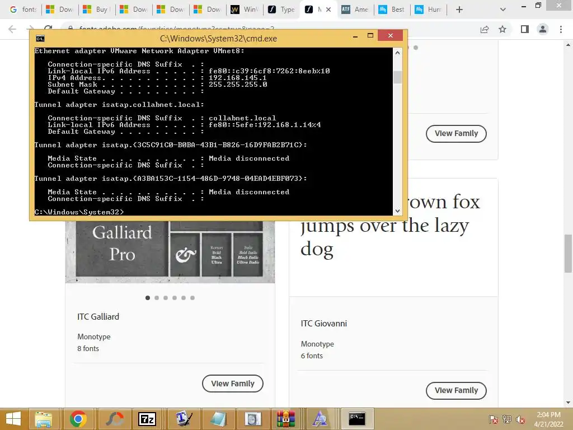Switch to the Google "fonts" tab
This screenshot has width=573, height=430.
tap(22, 10)
